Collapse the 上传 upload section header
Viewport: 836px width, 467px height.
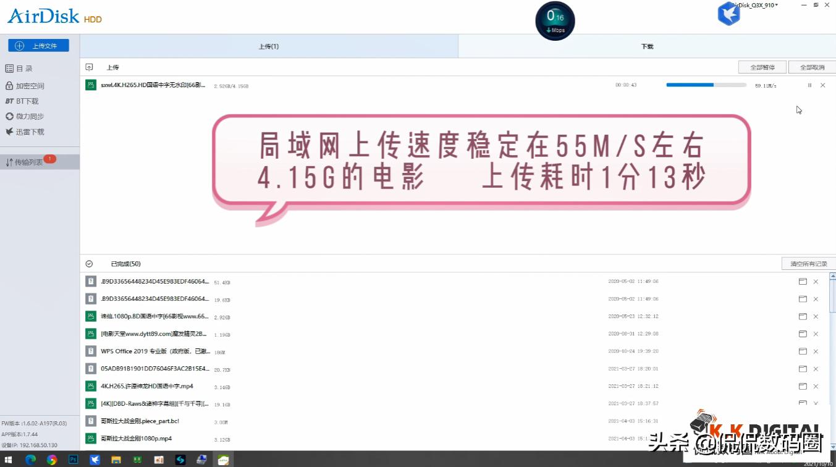point(90,67)
